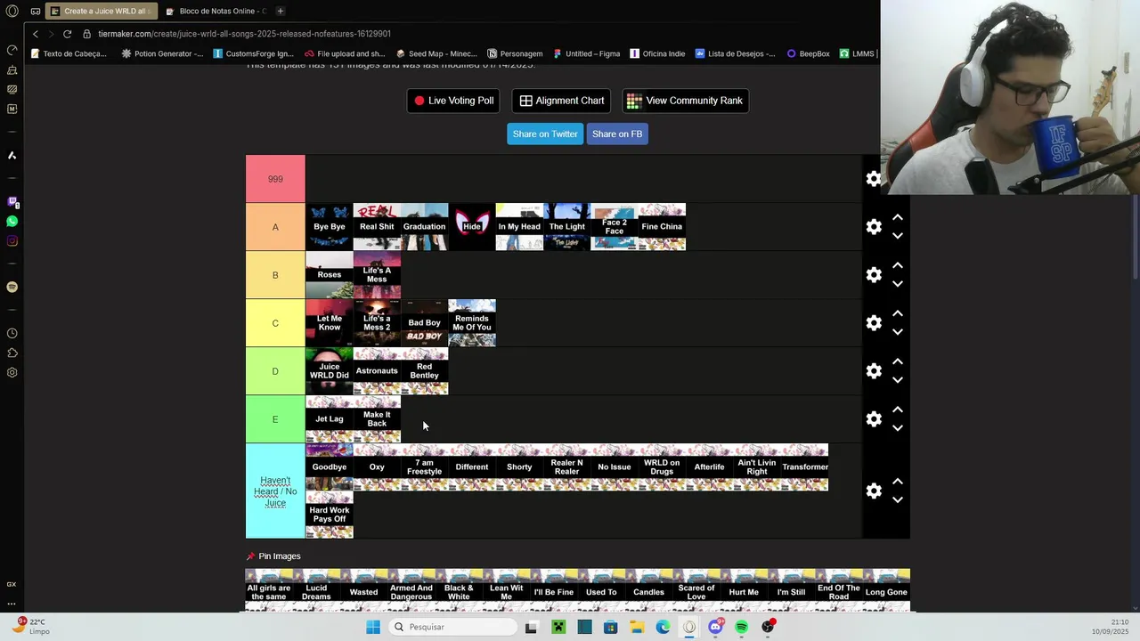Move tier E row down with arrow

click(x=898, y=428)
